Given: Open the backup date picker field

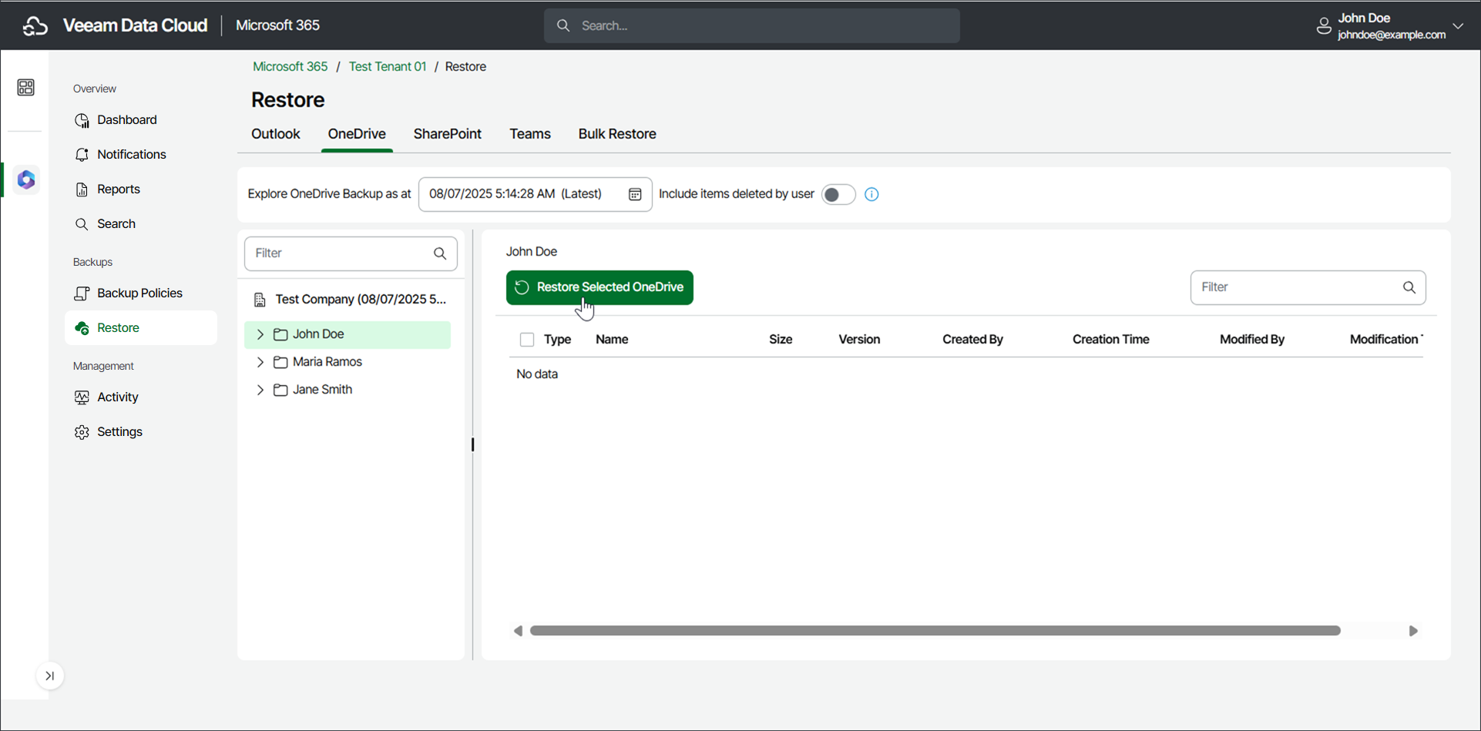Looking at the screenshot, I should point(535,194).
